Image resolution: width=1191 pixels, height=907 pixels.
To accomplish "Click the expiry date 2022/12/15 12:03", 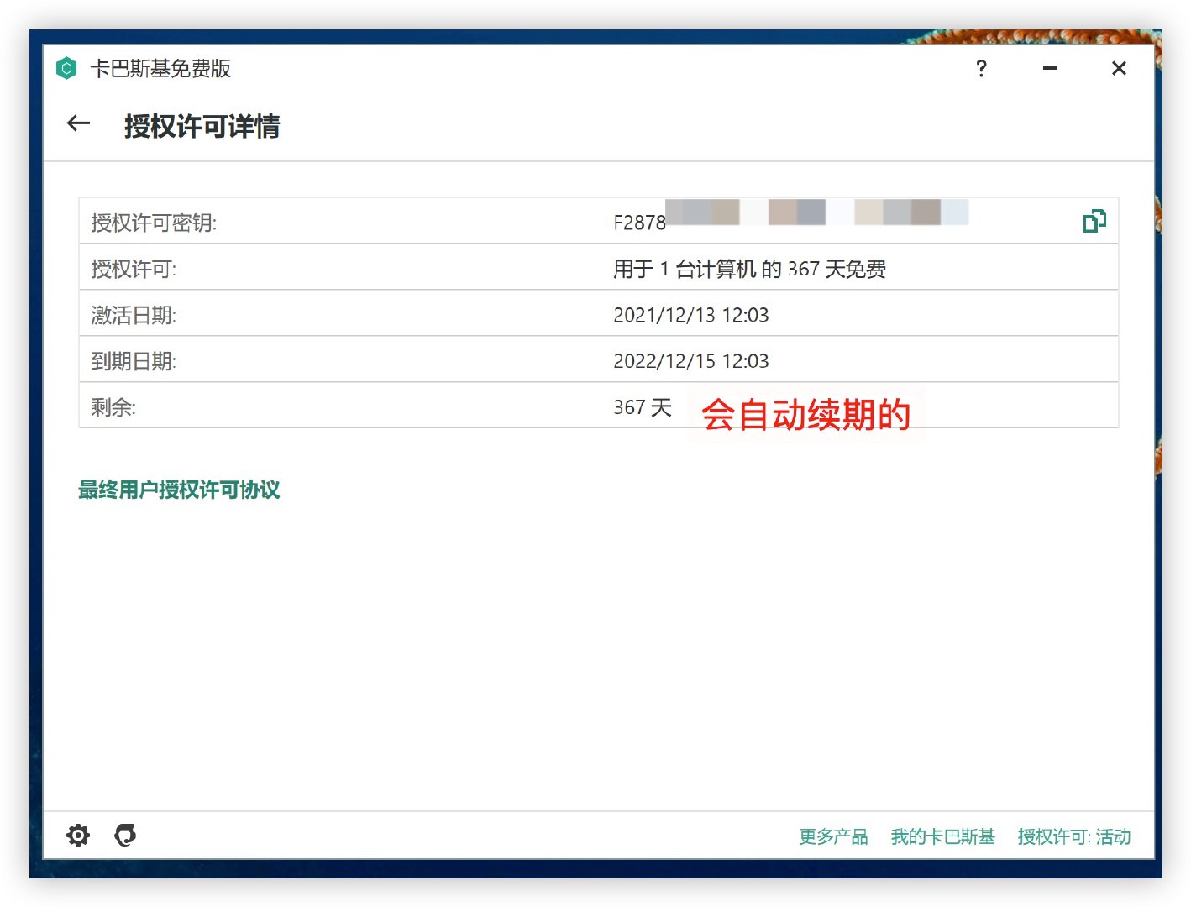I will point(691,361).
